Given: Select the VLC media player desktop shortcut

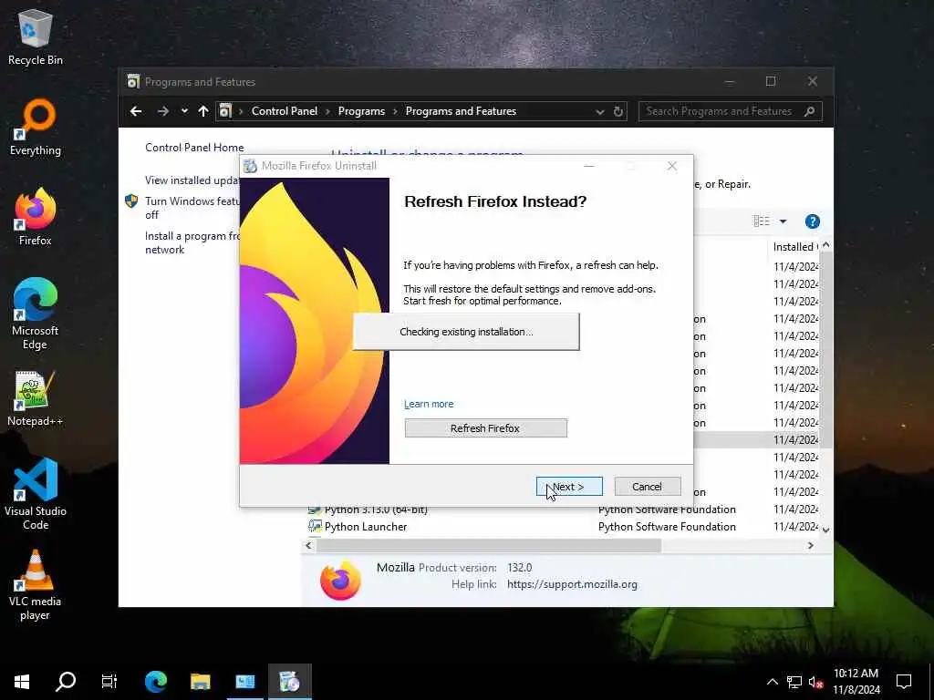Looking at the screenshot, I should click(36, 586).
